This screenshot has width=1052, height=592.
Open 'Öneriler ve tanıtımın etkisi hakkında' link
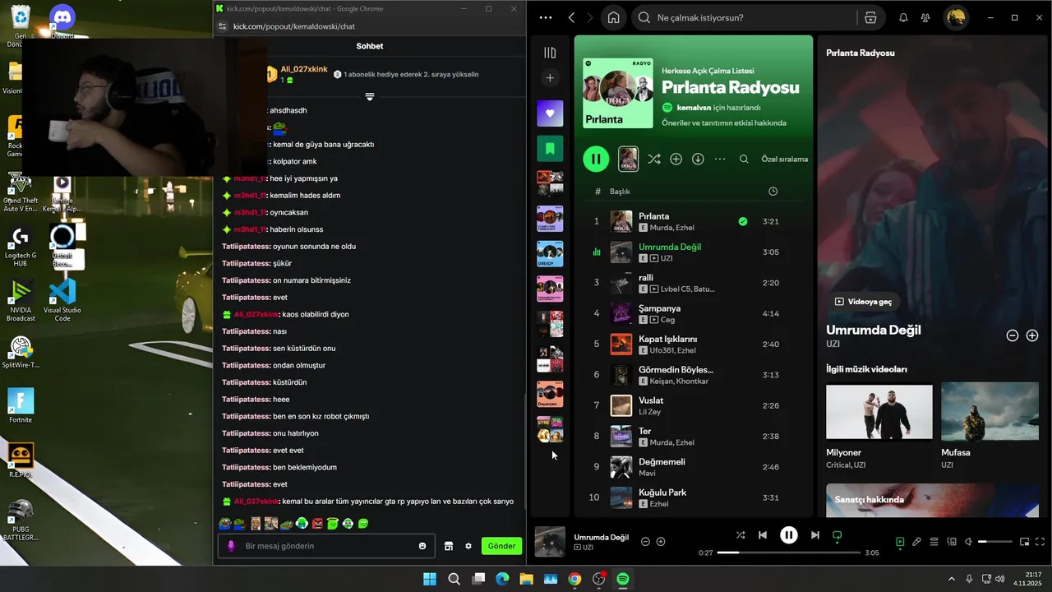click(724, 123)
